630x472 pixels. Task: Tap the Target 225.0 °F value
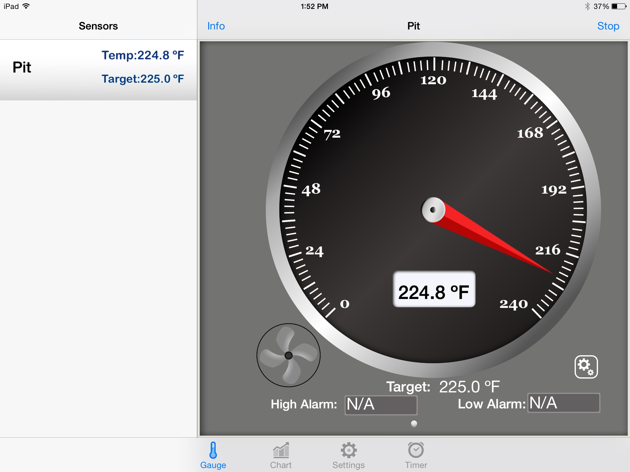point(469,387)
